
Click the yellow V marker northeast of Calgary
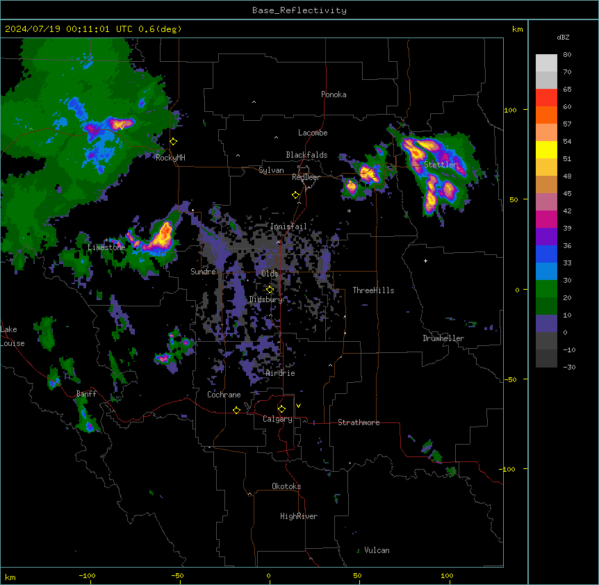point(298,406)
